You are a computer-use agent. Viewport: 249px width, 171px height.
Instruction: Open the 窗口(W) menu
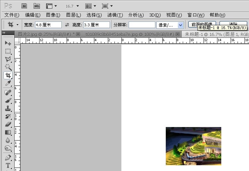coord(196,15)
